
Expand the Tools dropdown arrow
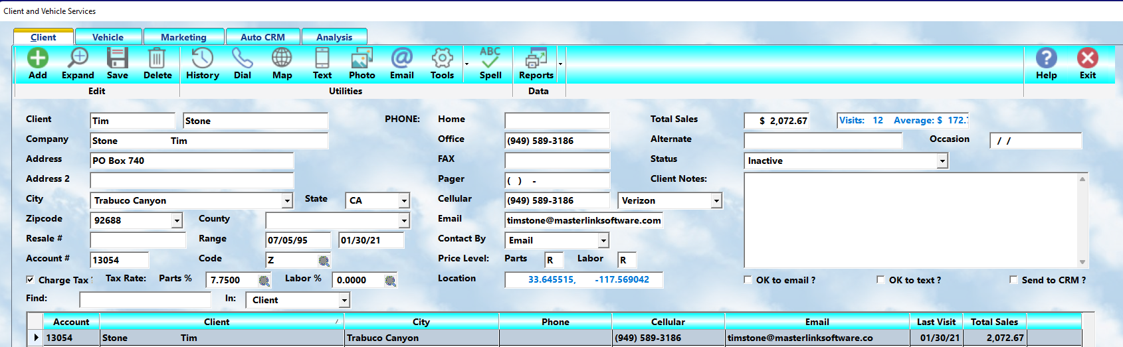466,64
